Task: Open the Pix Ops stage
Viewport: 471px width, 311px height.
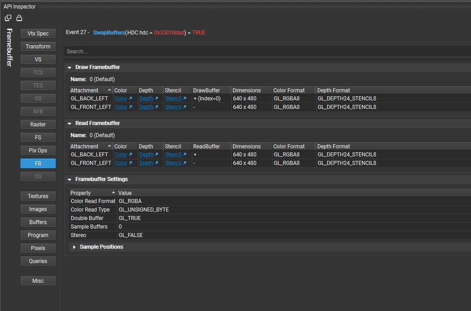Action: click(38, 150)
